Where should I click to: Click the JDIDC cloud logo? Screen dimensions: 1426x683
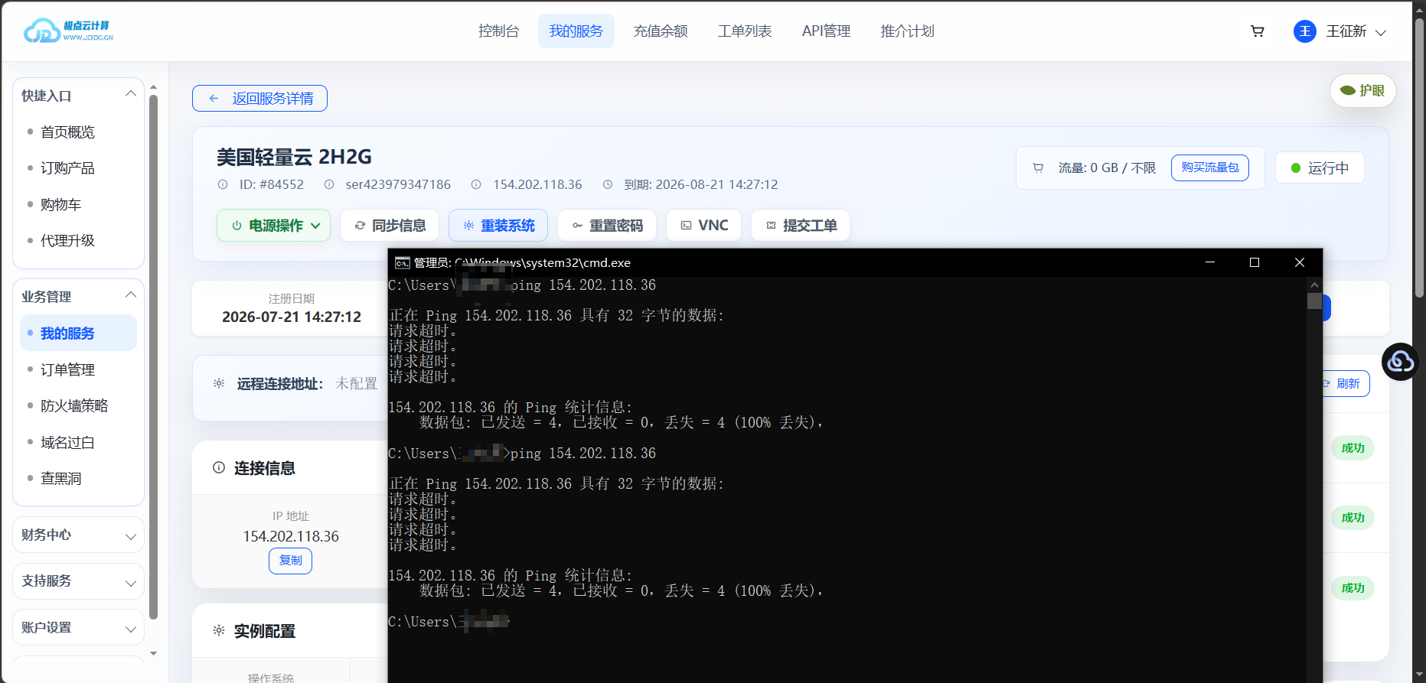[x=68, y=31]
